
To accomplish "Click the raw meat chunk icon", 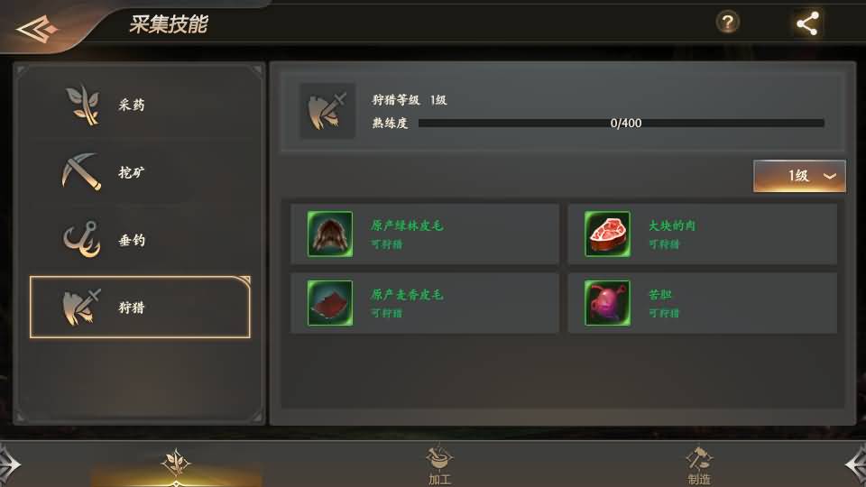I will [607, 234].
